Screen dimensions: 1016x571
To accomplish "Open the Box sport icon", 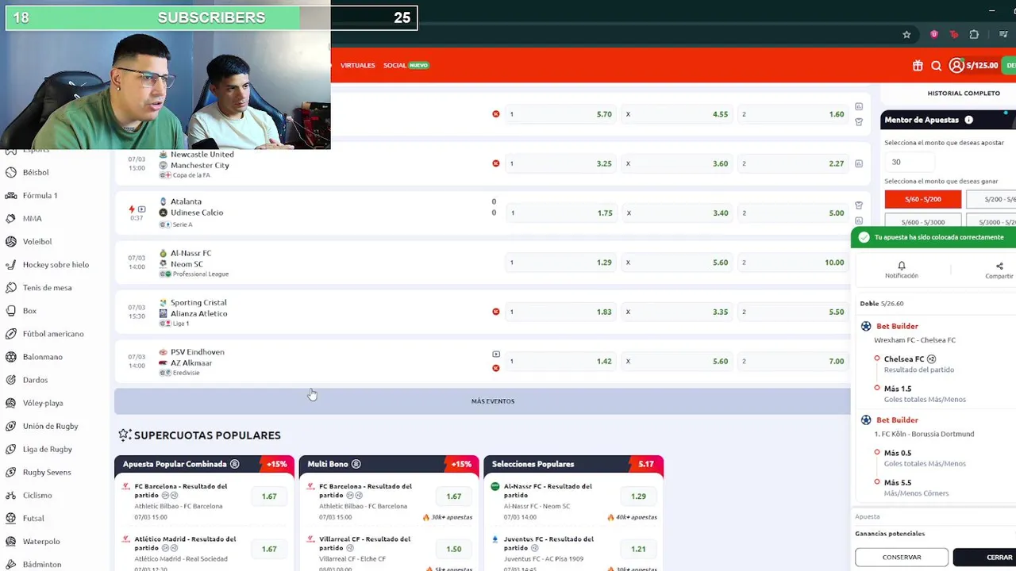I will tap(10, 310).
